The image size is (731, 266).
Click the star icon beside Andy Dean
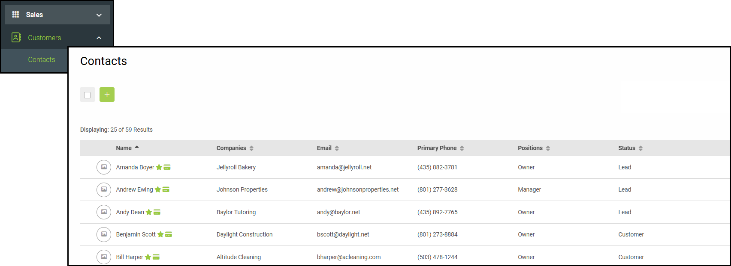(149, 212)
